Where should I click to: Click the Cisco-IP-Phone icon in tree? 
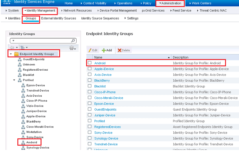pyautogui.click(x=23, y=101)
